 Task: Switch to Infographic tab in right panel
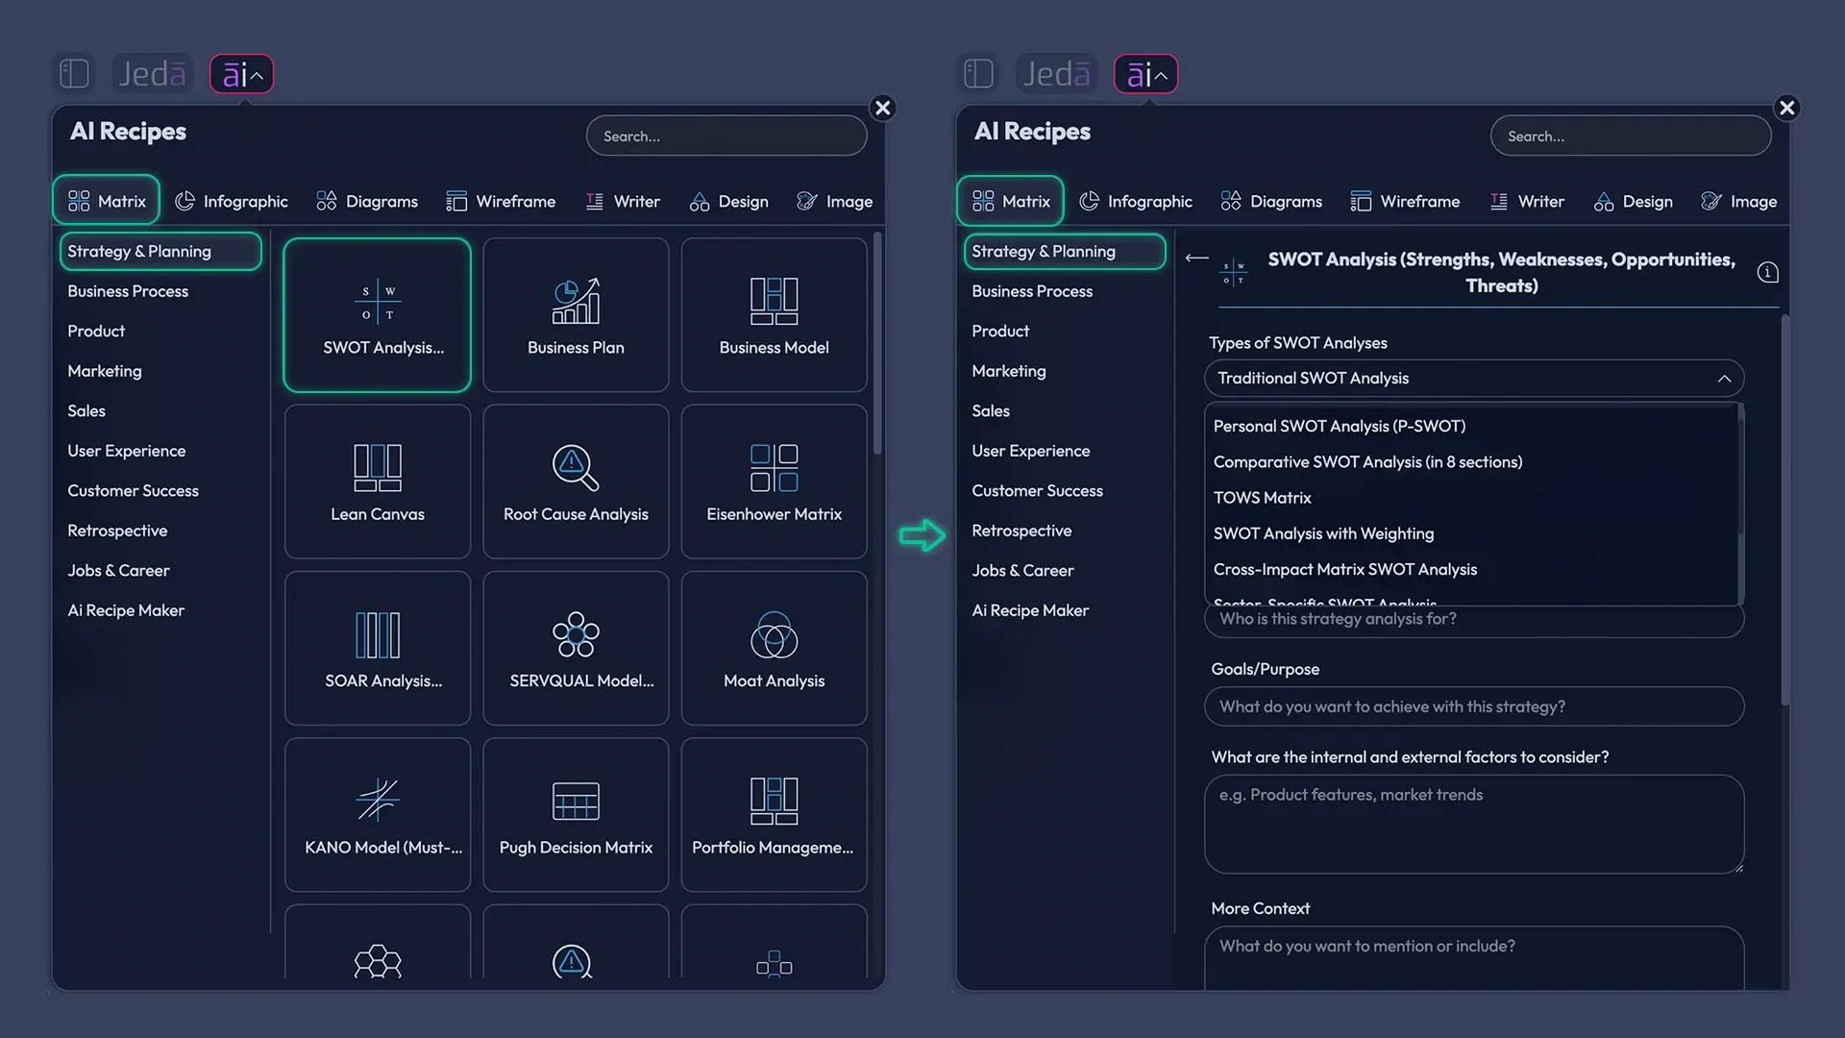1136,201
